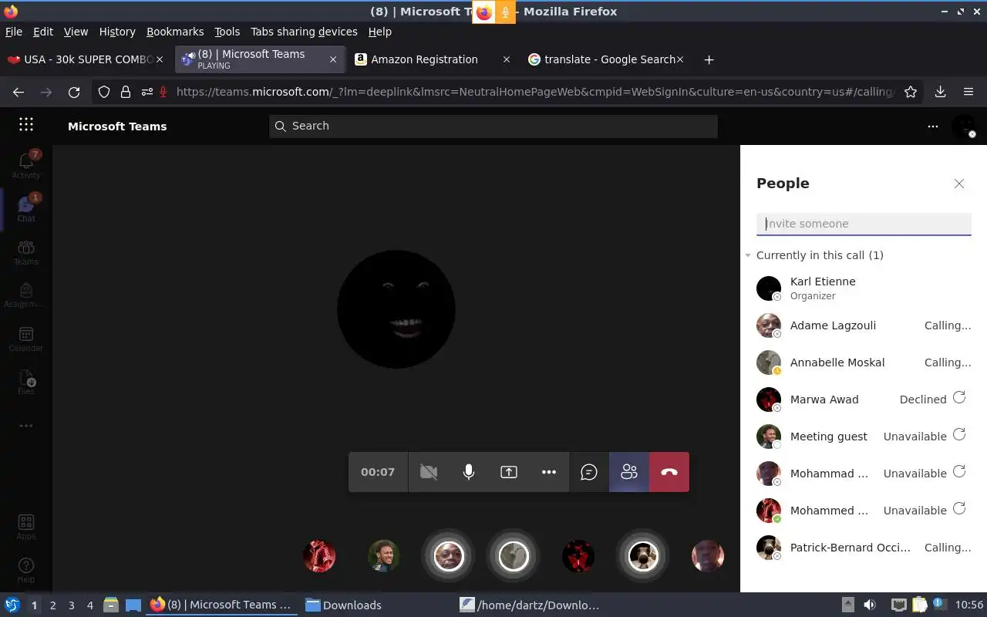Hang up the call
Image resolution: width=987 pixels, height=617 pixels.
click(x=669, y=472)
